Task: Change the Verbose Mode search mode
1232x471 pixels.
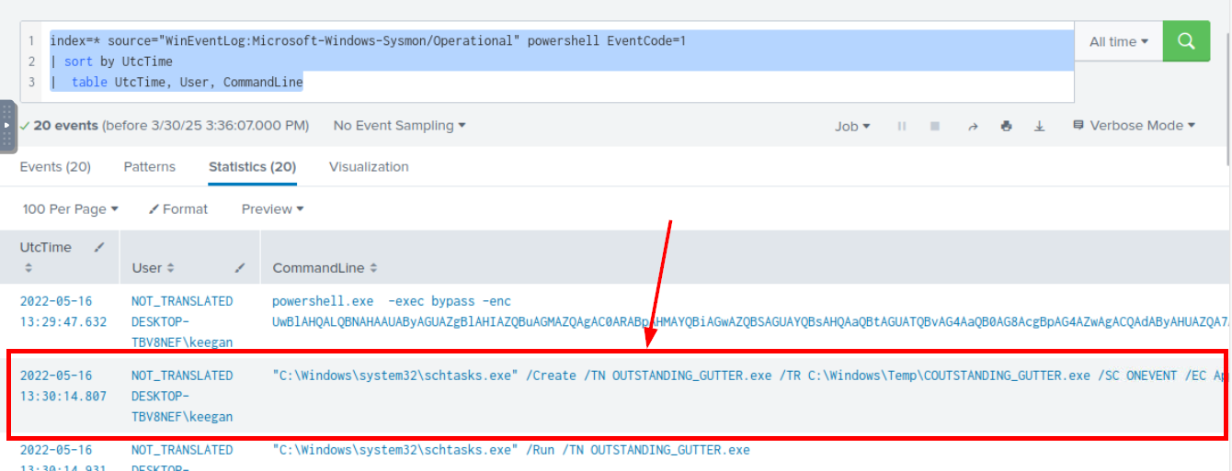Action: click(x=1135, y=126)
